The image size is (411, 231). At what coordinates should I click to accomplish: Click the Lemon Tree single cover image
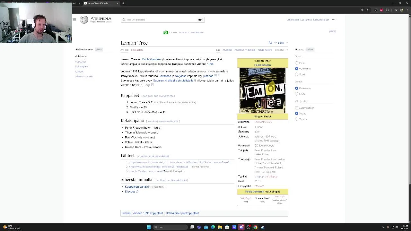coord(262,90)
